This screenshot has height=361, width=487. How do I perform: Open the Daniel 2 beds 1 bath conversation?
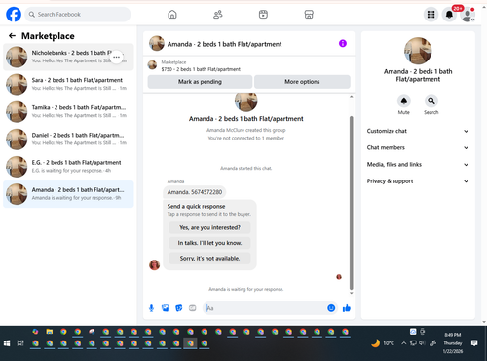[x=68, y=140]
